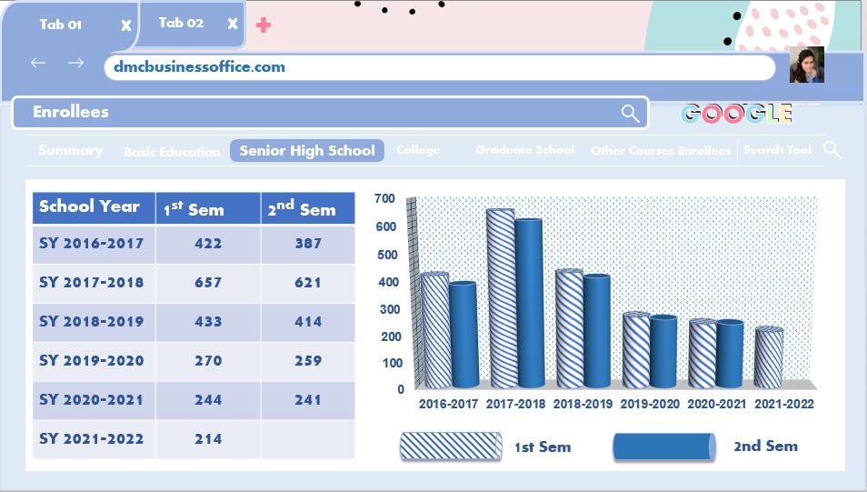Viewport: 867px width, 492px height.
Task: Select the SY 2020-2021 row label
Action: [91, 399]
